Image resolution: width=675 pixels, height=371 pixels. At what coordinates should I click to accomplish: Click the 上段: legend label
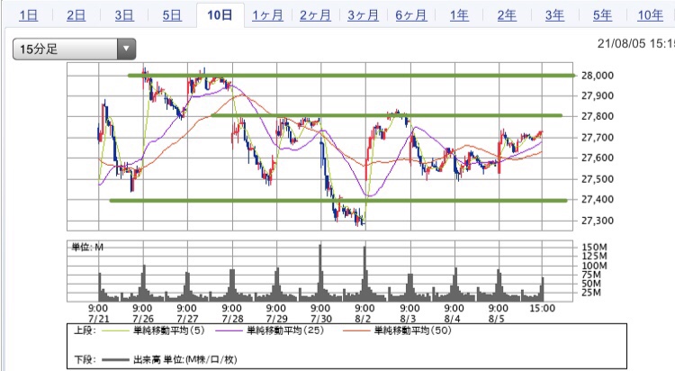click(x=85, y=330)
